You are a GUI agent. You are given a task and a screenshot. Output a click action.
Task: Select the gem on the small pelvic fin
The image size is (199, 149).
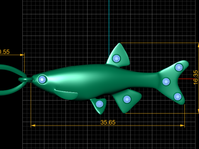(99, 104)
